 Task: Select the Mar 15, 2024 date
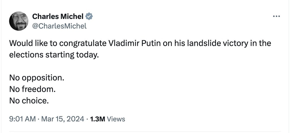tap(63, 119)
